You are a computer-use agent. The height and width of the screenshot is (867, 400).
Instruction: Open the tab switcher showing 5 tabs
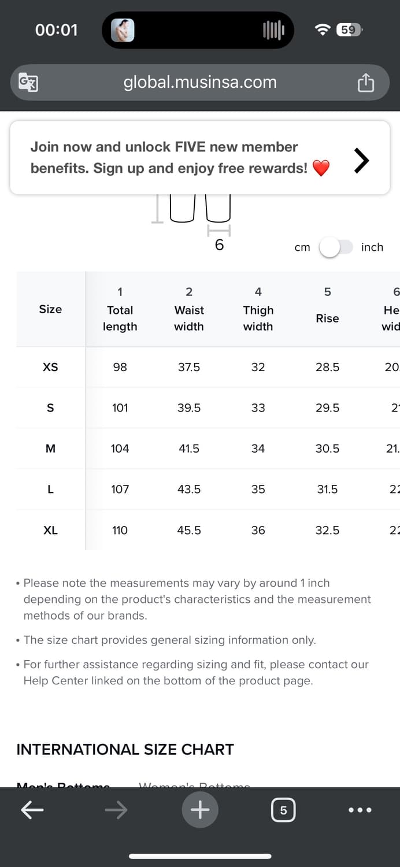point(283,810)
